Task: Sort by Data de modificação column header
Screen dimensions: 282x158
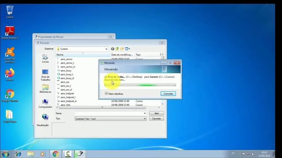Action: pos(122,54)
